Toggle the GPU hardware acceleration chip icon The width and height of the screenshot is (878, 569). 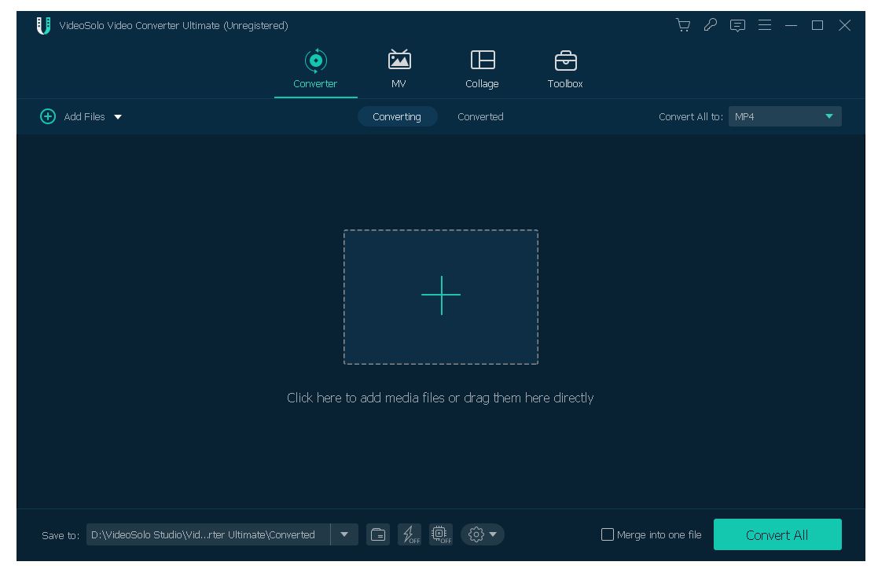(x=441, y=535)
